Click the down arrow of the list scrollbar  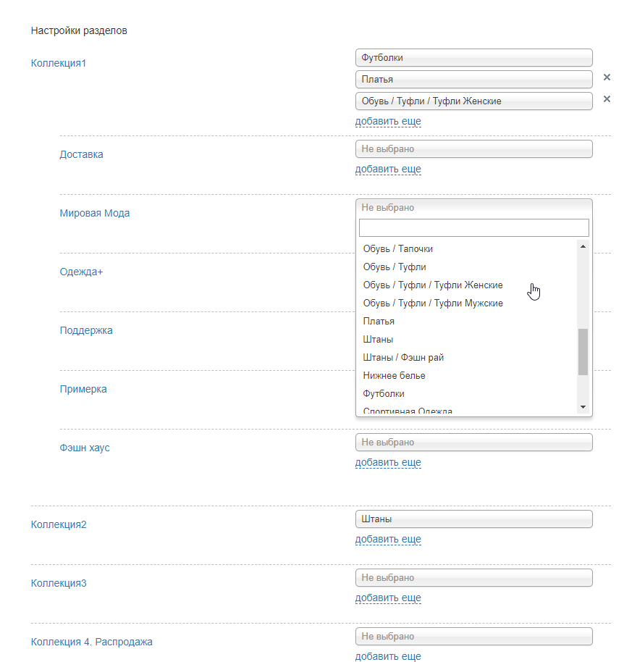click(583, 408)
